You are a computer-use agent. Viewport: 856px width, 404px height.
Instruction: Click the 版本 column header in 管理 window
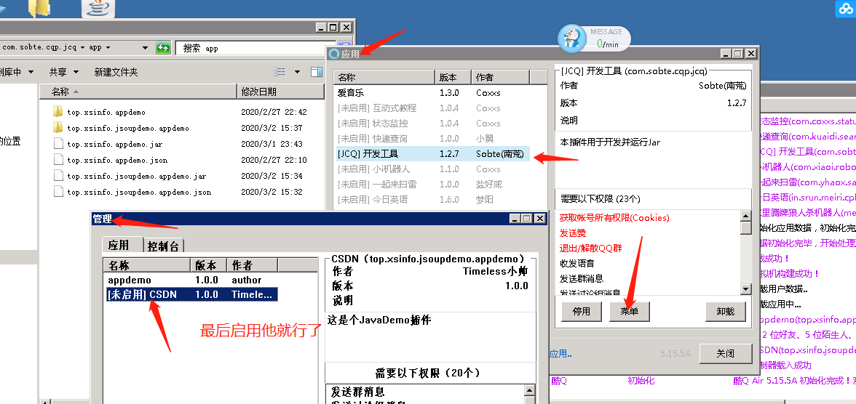click(208, 265)
